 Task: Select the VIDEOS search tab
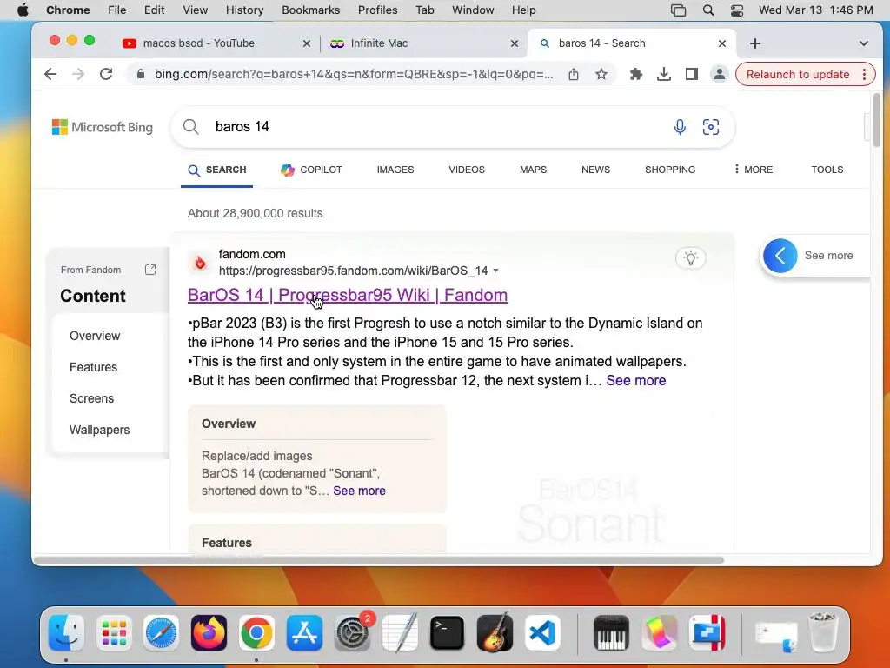[467, 170]
